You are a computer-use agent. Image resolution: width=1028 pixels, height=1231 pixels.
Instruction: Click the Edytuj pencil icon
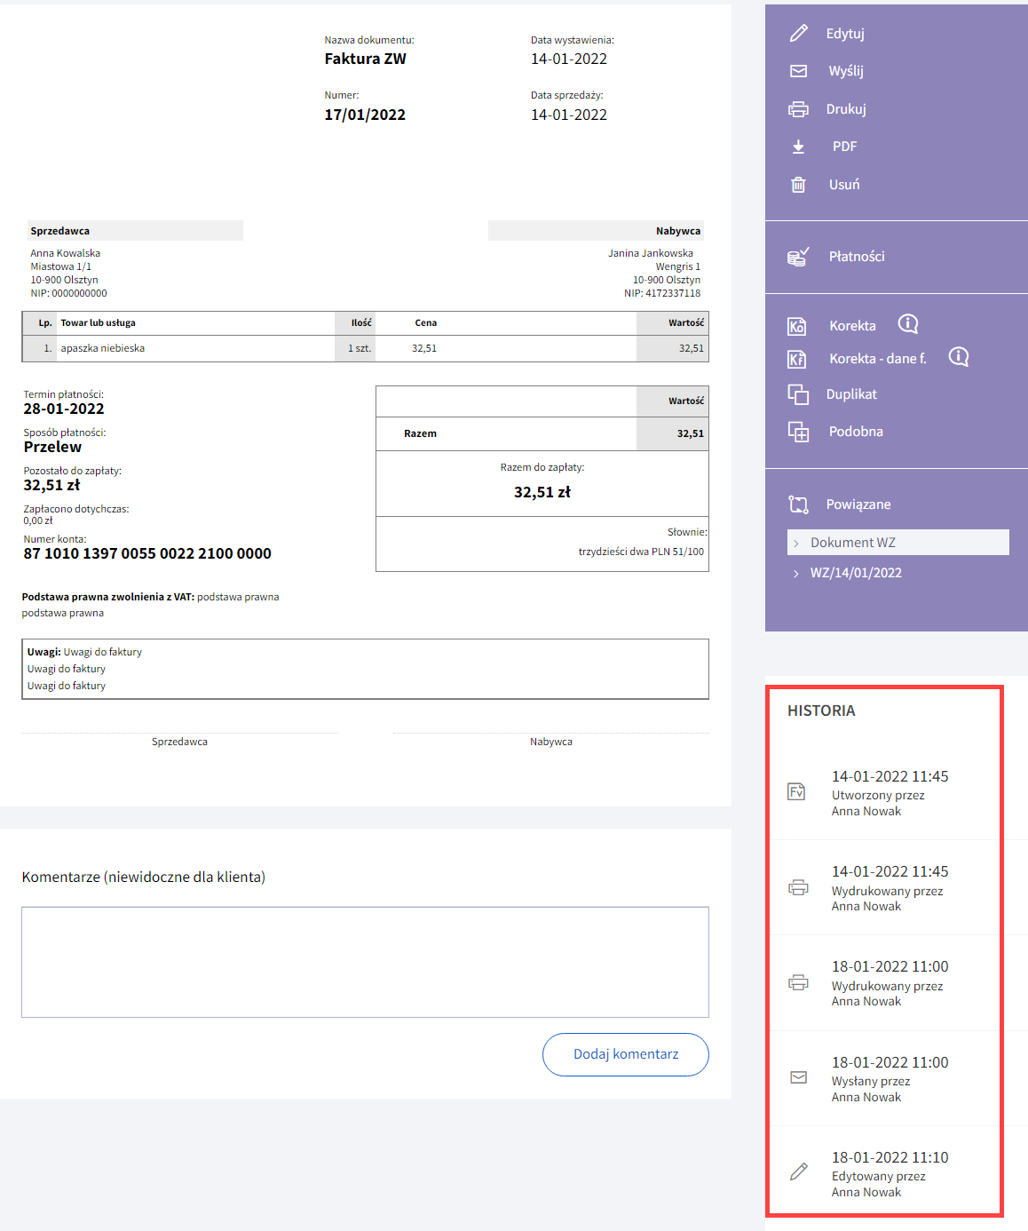click(x=799, y=34)
